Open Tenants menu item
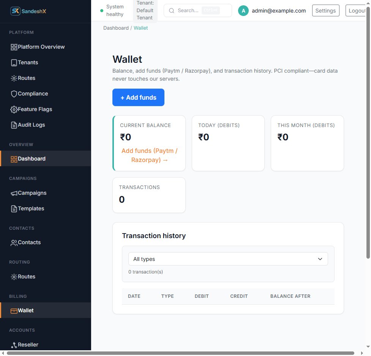Screen dimensions: 371x356 [x=46, y=63]
